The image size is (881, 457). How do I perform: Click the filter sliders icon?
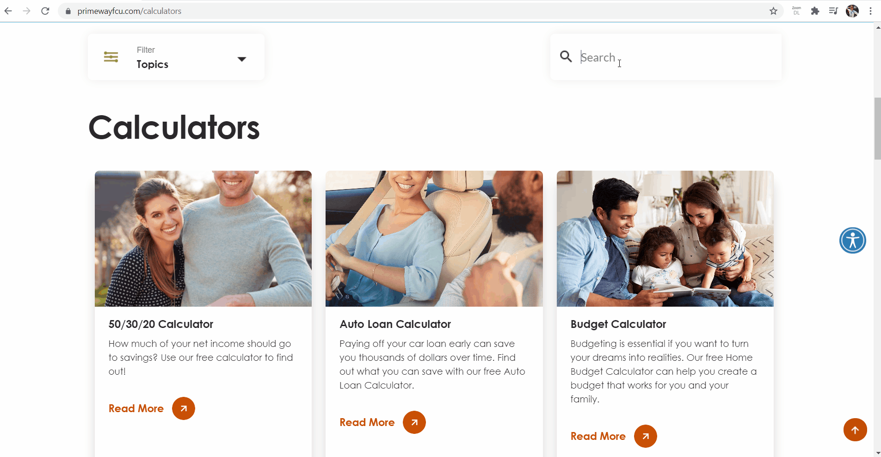111,57
